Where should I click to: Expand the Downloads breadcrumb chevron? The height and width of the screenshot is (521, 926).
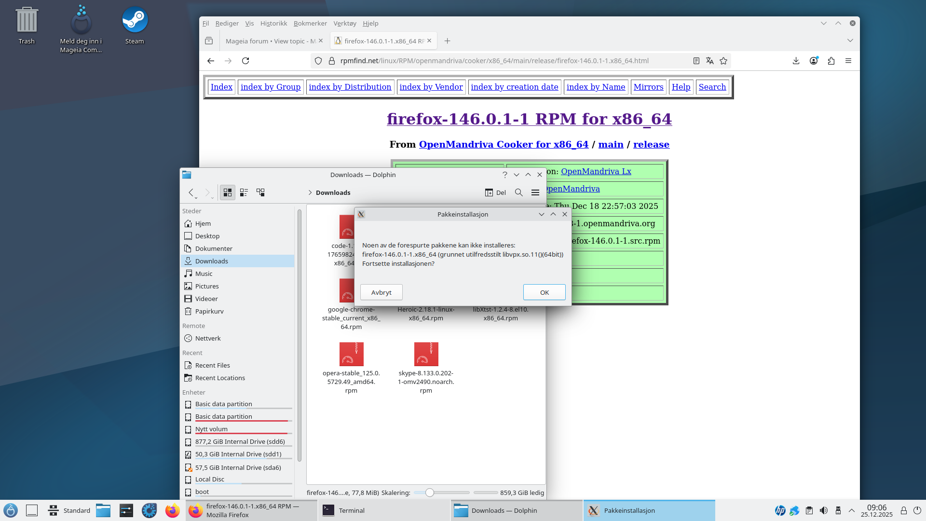point(310,192)
